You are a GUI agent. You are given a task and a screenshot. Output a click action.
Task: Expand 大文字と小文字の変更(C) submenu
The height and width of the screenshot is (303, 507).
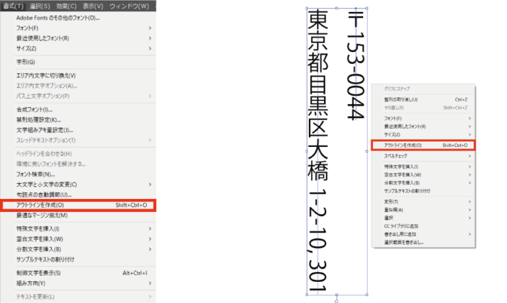(79, 184)
